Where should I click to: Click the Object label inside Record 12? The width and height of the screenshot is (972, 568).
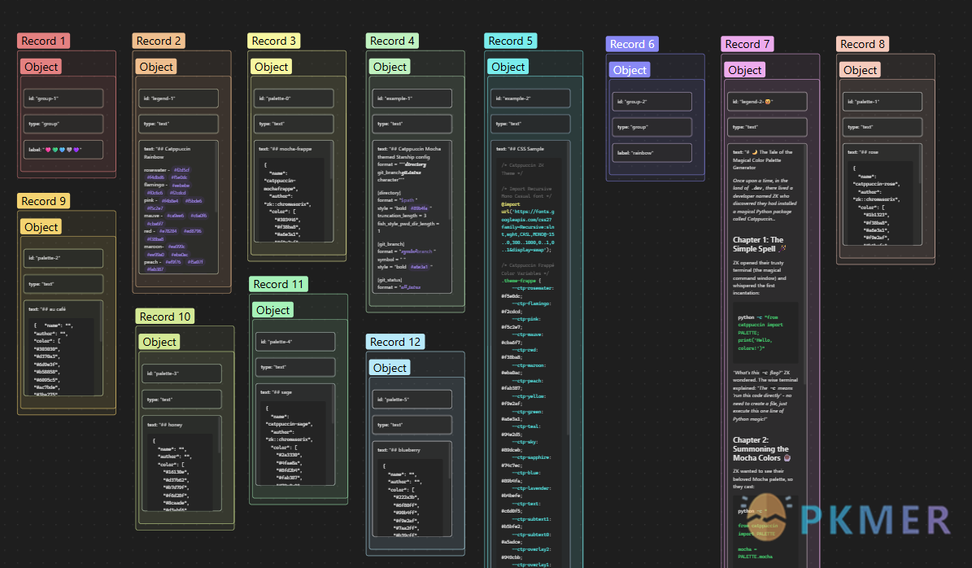[390, 368]
